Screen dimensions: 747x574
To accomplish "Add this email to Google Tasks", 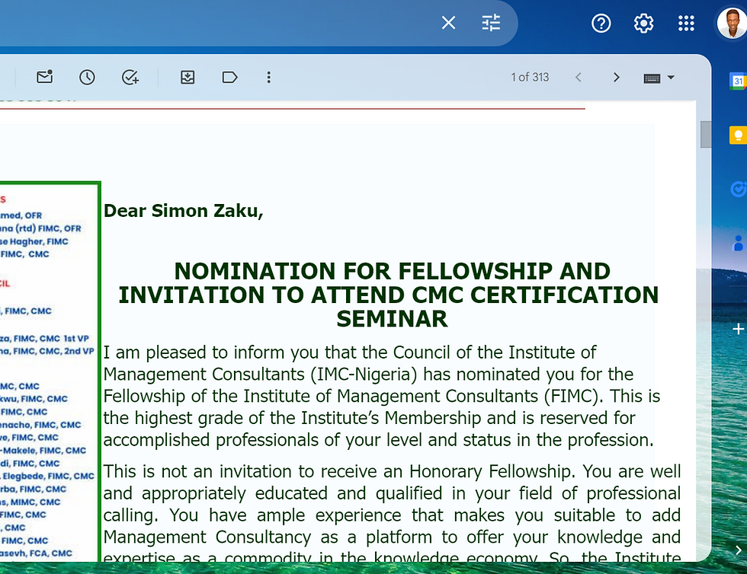I will coord(130,77).
